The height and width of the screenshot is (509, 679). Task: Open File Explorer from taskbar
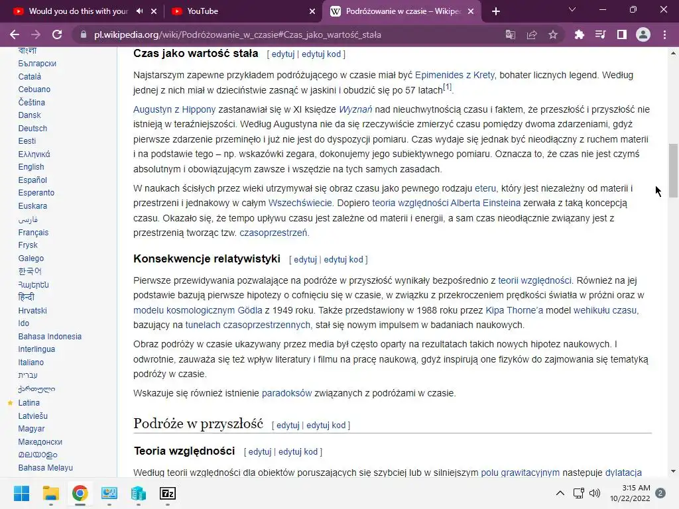(x=50, y=493)
